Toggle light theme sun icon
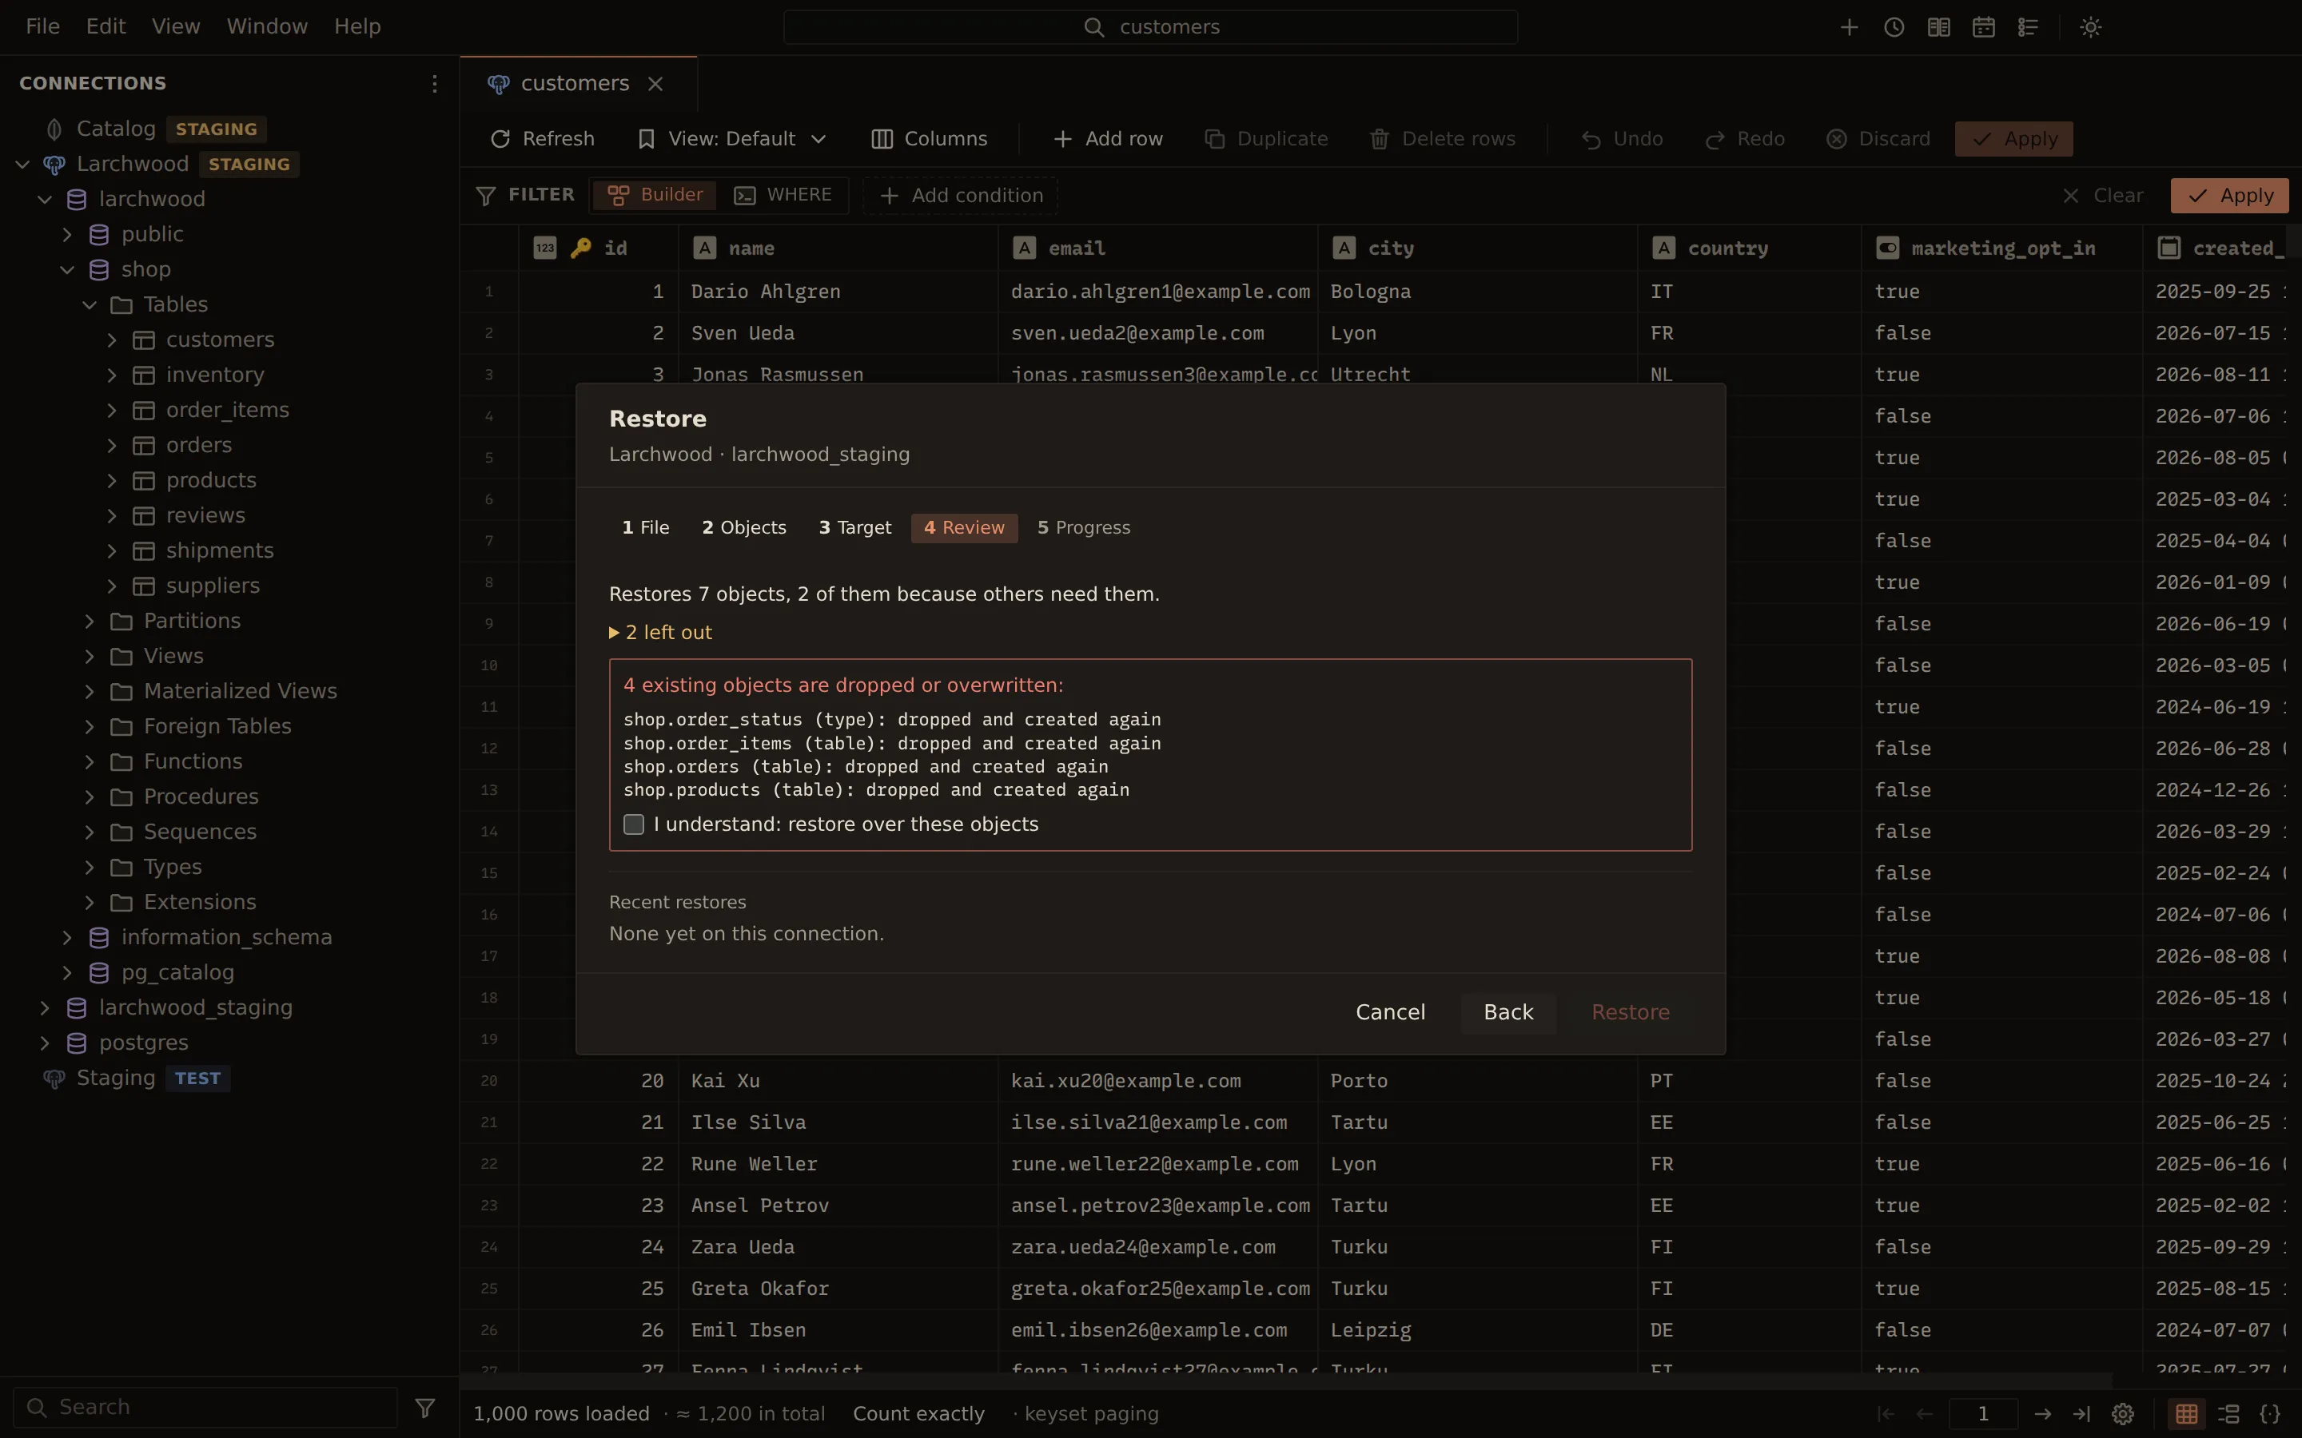Screen dimensions: 2302x1438 click(x=2090, y=28)
